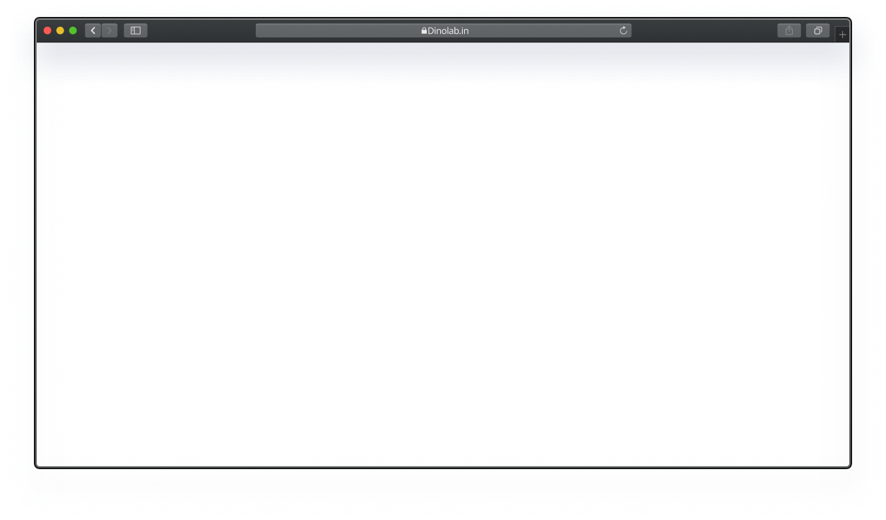Go forward to the next page
Viewport: 886px width, 520px height.
pos(110,30)
